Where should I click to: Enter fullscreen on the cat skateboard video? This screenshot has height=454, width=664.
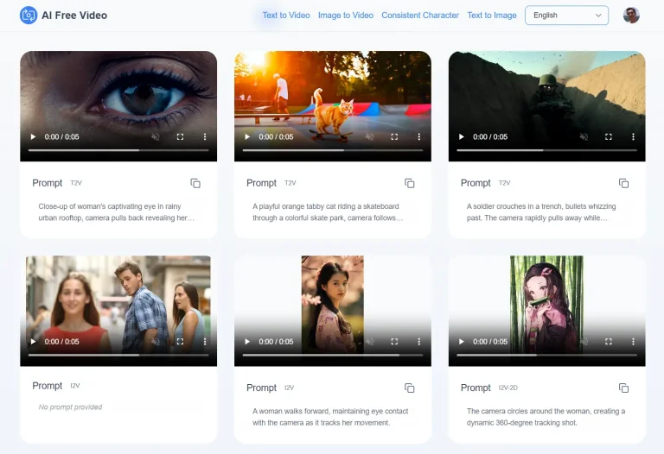(394, 136)
